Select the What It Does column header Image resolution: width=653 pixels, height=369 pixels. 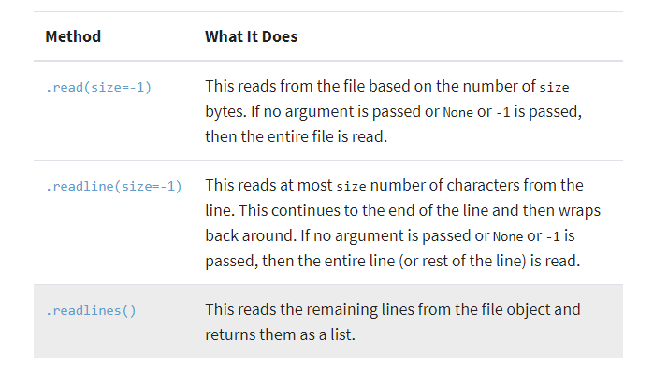point(251,36)
